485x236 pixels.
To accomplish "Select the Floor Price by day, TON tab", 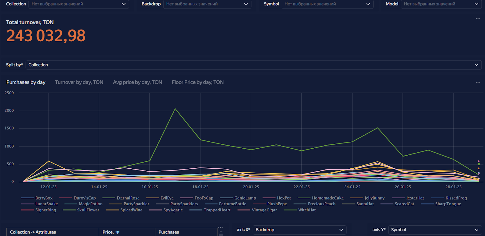I will tap(198, 82).
